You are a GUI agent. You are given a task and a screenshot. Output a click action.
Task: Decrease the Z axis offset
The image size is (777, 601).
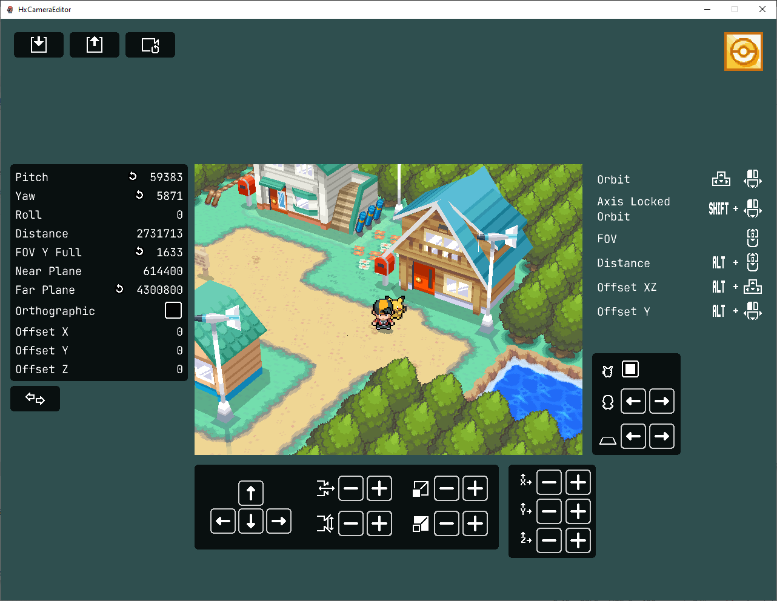click(549, 540)
